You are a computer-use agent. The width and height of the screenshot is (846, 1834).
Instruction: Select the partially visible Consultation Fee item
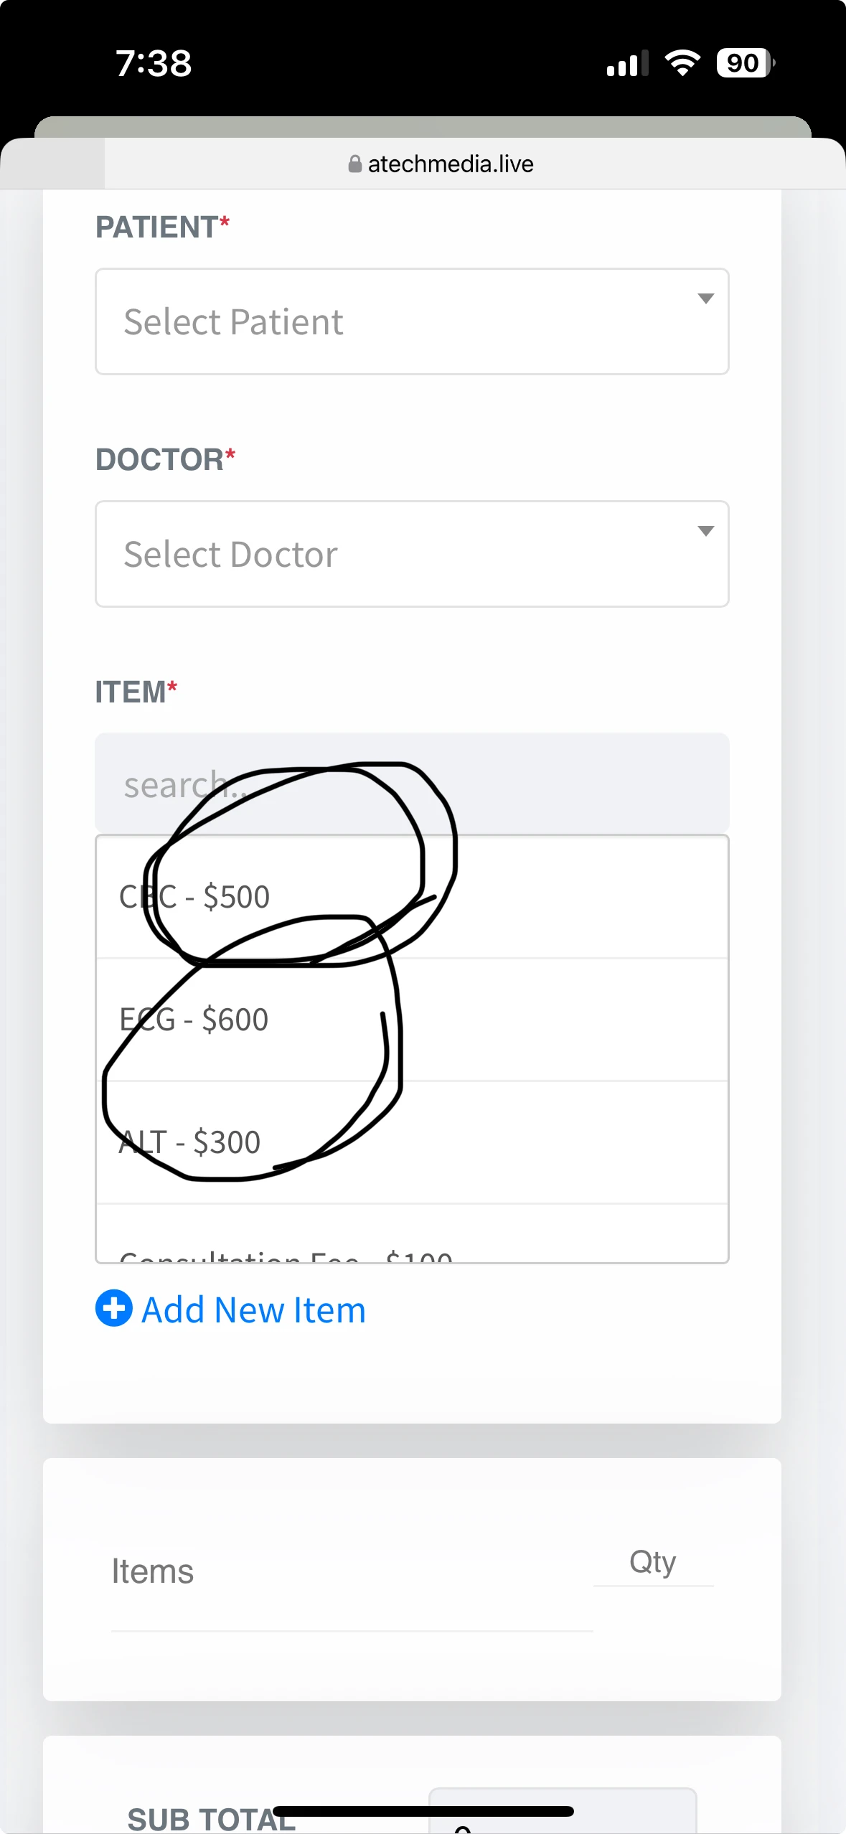point(412,1248)
